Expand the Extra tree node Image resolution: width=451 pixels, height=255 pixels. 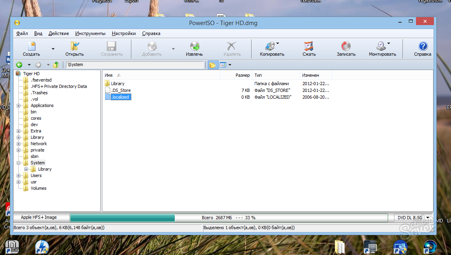18,131
